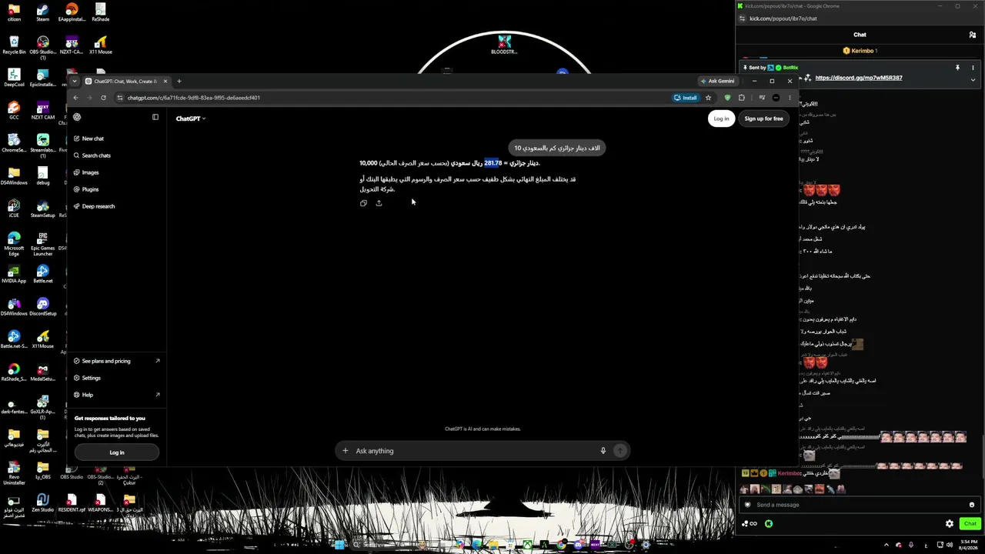Select the DeepCool desktop icon
Image resolution: width=985 pixels, height=554 pixels.
tap(14, 77)
